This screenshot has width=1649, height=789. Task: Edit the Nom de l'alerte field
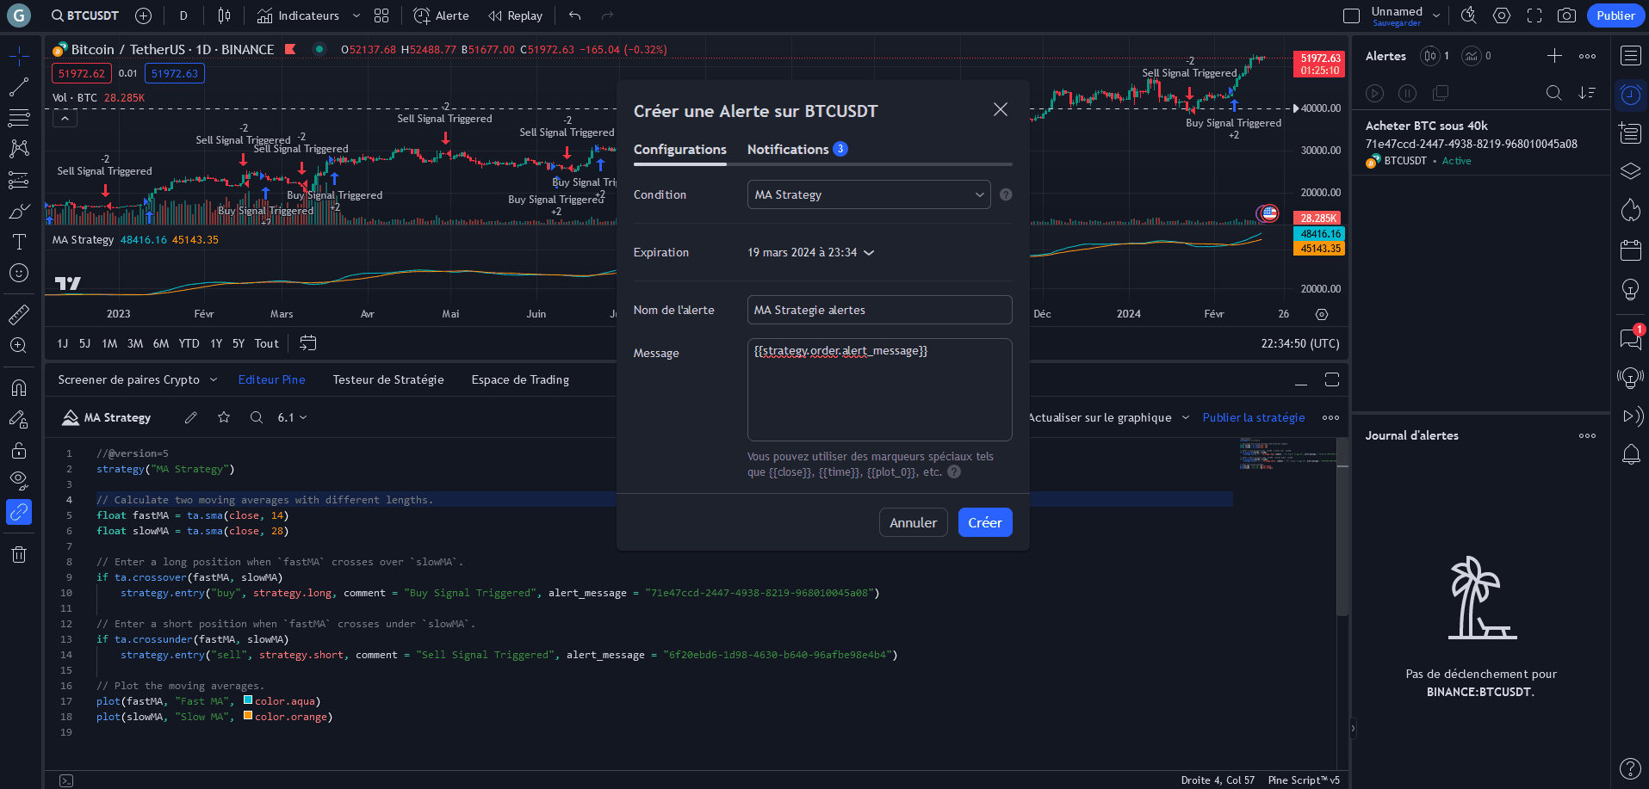point(879,310)
